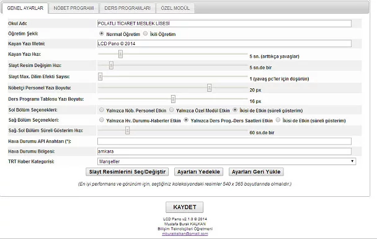
Task: Click the Kayan Yazı Hızı slider handle
Action: point(120,54)
